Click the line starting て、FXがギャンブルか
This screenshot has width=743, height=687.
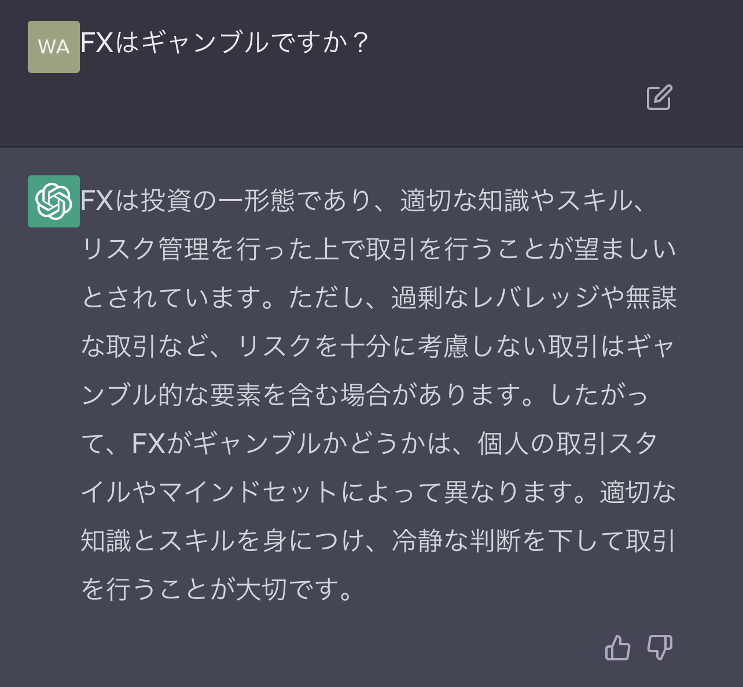tap(369, 444)
